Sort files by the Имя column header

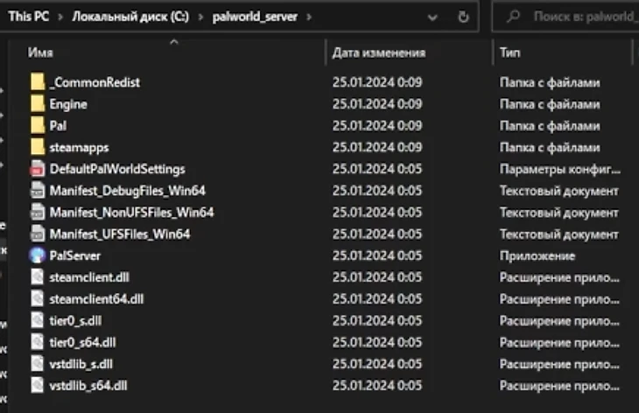pyautogui.click(x=40, y=52)
